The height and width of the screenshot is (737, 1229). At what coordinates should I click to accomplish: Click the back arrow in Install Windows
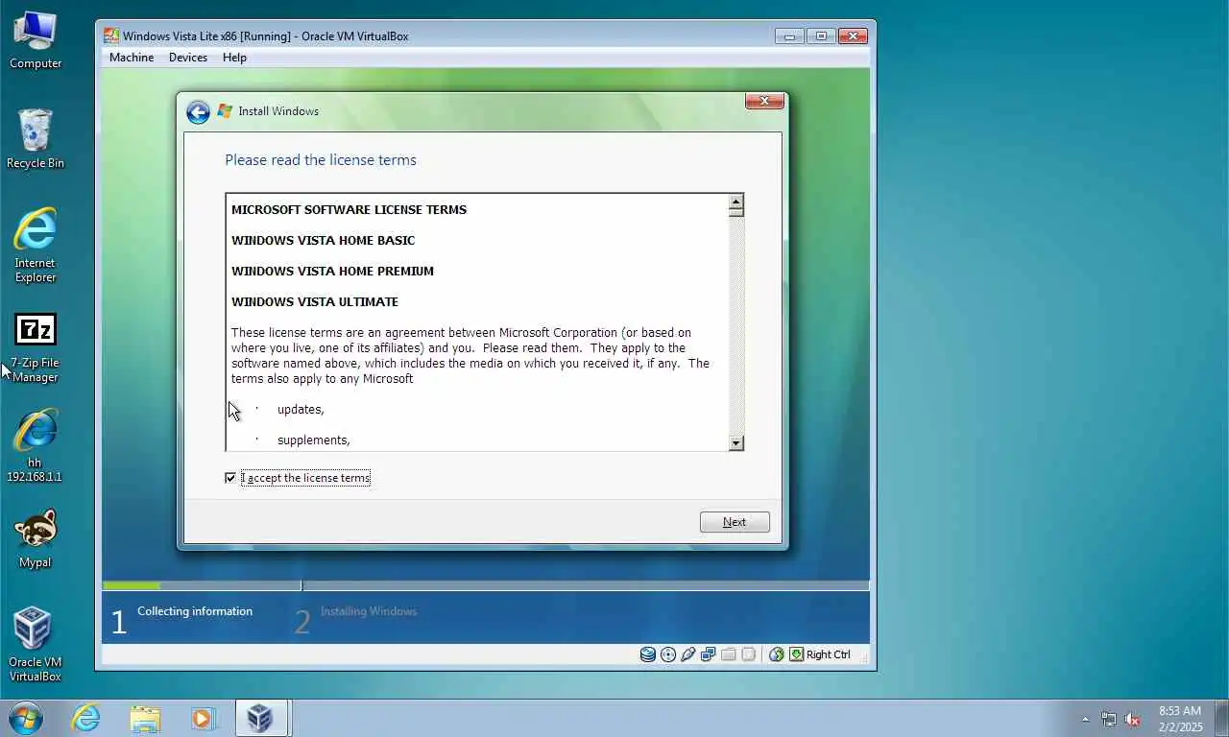198,112
